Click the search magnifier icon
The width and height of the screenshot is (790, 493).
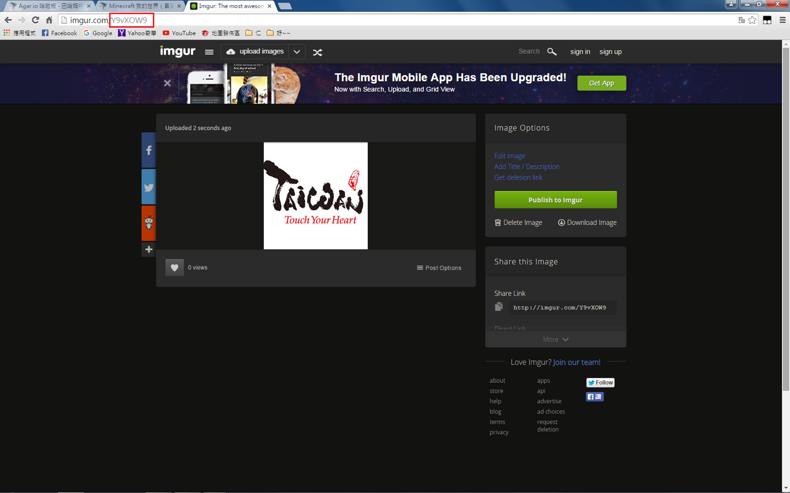coord(552,51)
